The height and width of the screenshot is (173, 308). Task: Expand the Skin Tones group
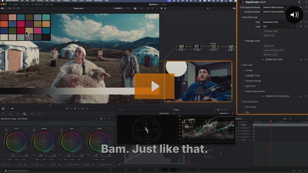coord(244,107)
